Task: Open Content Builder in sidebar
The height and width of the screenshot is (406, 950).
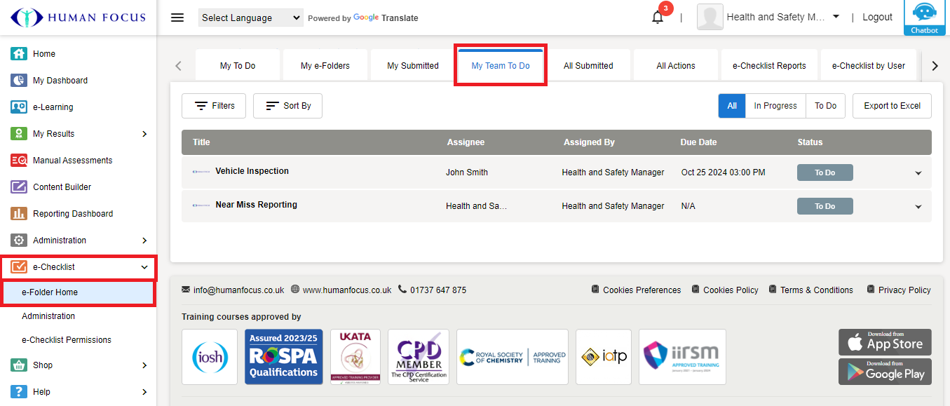Action: [x=62, y=187]
